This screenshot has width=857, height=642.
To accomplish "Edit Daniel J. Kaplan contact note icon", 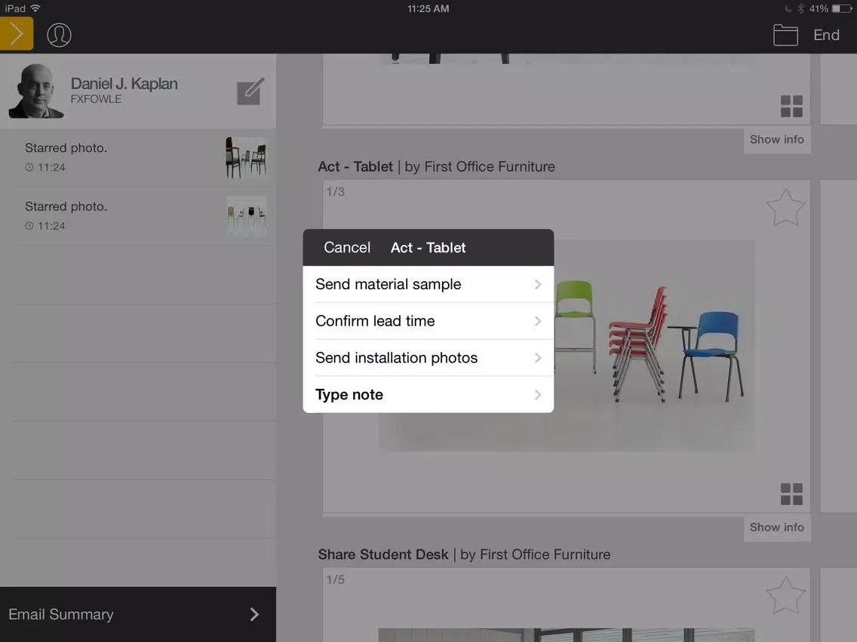I will (x=250, y=92).
